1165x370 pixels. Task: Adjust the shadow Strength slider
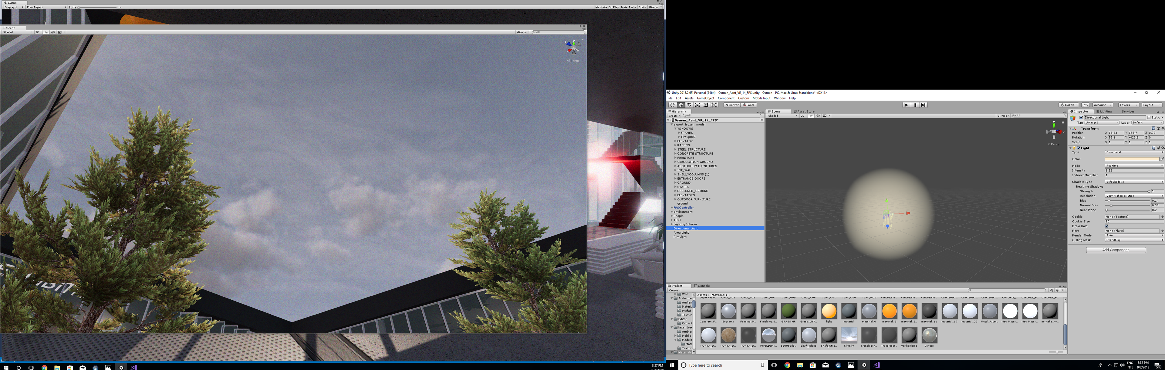[1127, 192]
